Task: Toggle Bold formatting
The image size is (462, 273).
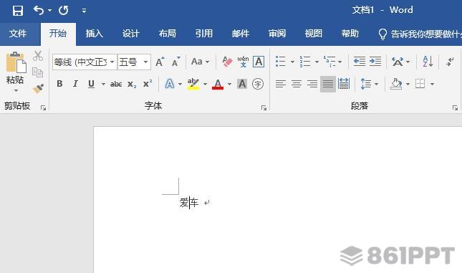Action: coord(59,84)
